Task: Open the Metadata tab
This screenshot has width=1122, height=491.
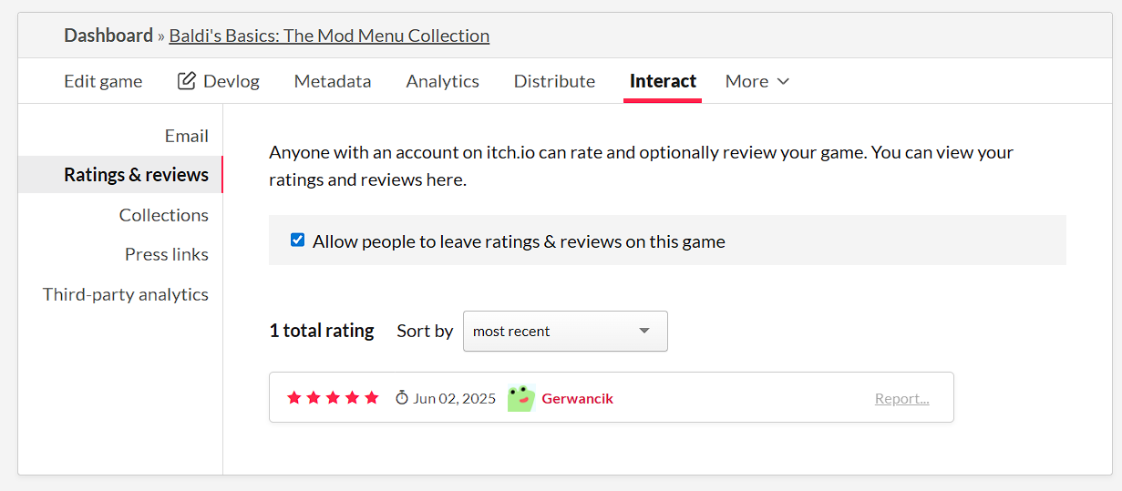Action: [x=333, y=81]
